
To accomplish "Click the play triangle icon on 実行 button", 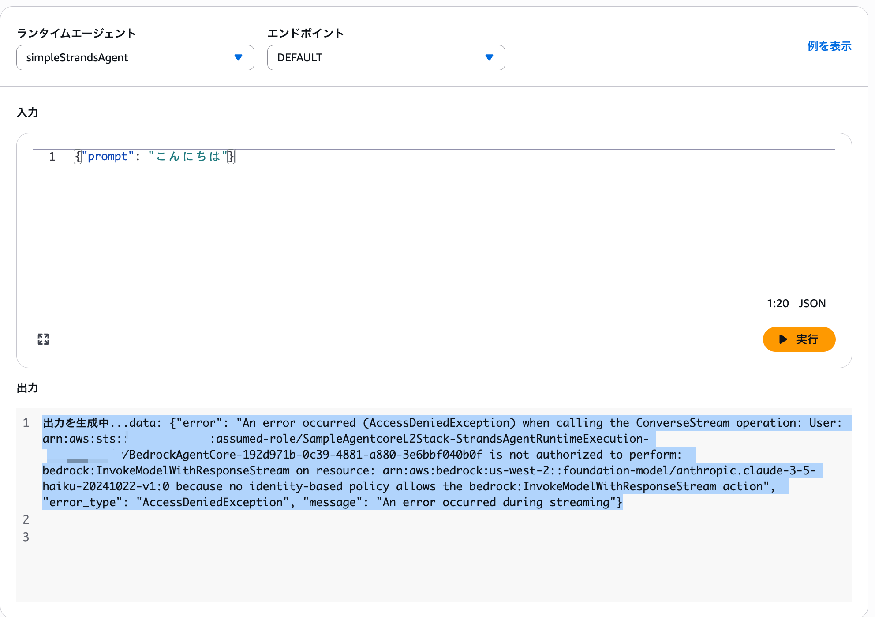I will (x=783, y=339).
